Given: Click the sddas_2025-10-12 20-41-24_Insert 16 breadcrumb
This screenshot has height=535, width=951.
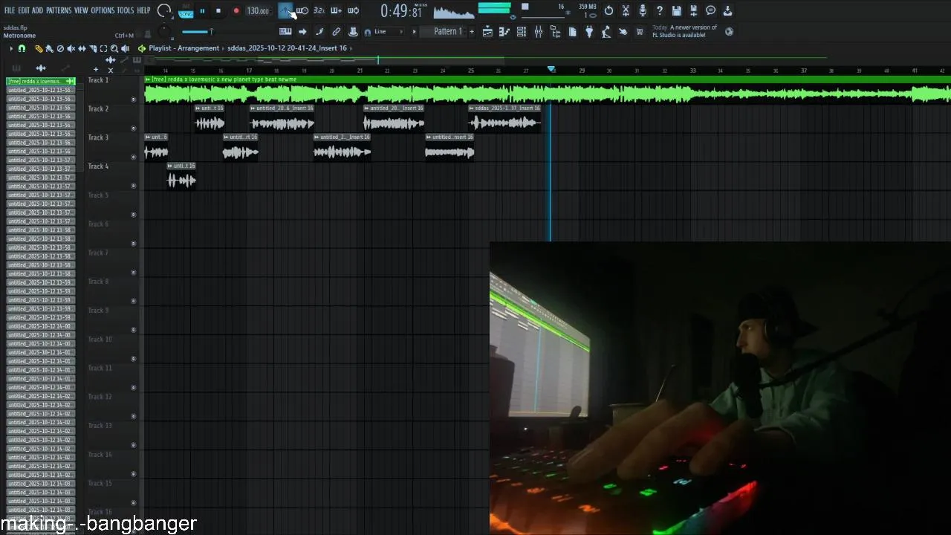Looking at the screenshot, I should point(287,48).
